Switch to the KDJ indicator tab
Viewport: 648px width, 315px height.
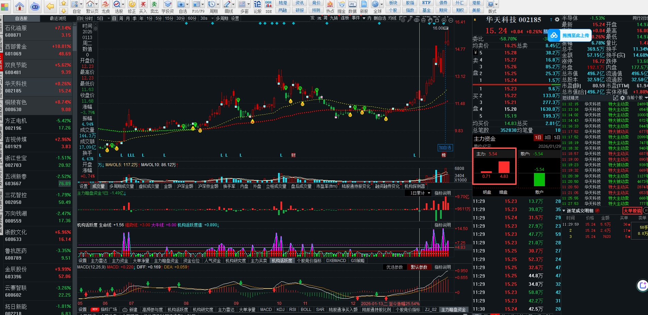point(280,310)
